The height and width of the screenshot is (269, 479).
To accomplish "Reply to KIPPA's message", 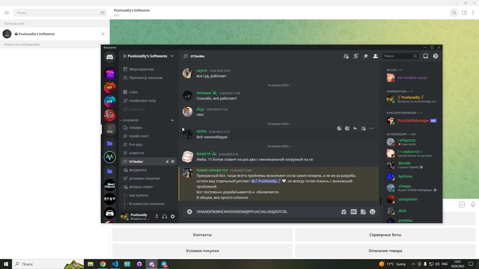I will (355, 129).
